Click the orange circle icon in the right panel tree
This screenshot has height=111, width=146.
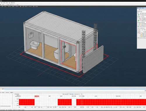[142, 36]
